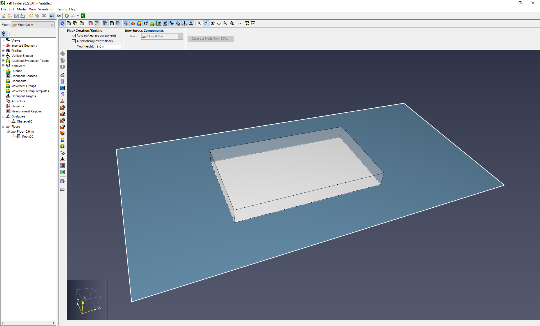Switch to SI units button
The image size is (540, 326).
point(52,16)
